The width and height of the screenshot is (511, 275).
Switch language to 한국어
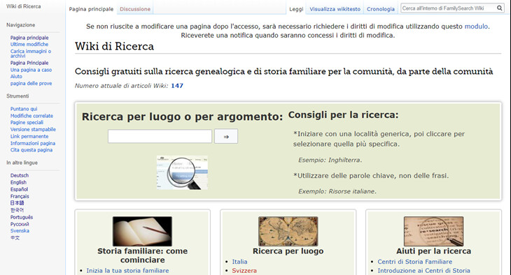[x=17, y=210]
